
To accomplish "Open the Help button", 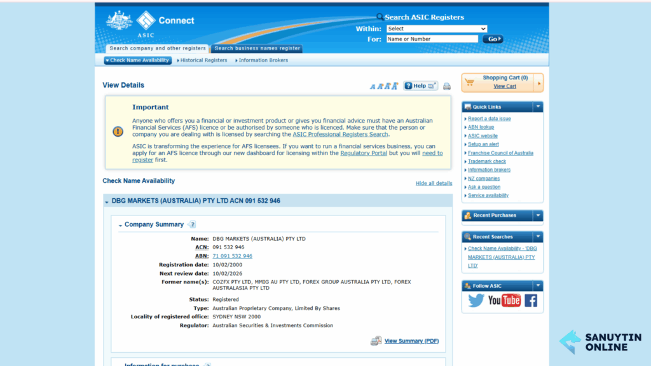I will click(420, 86).
